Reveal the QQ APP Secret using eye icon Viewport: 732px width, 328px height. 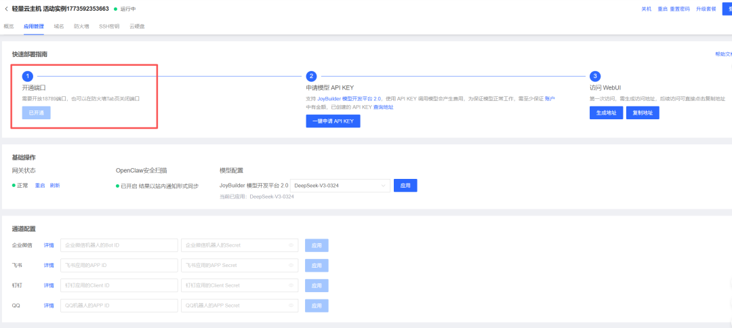290,306
